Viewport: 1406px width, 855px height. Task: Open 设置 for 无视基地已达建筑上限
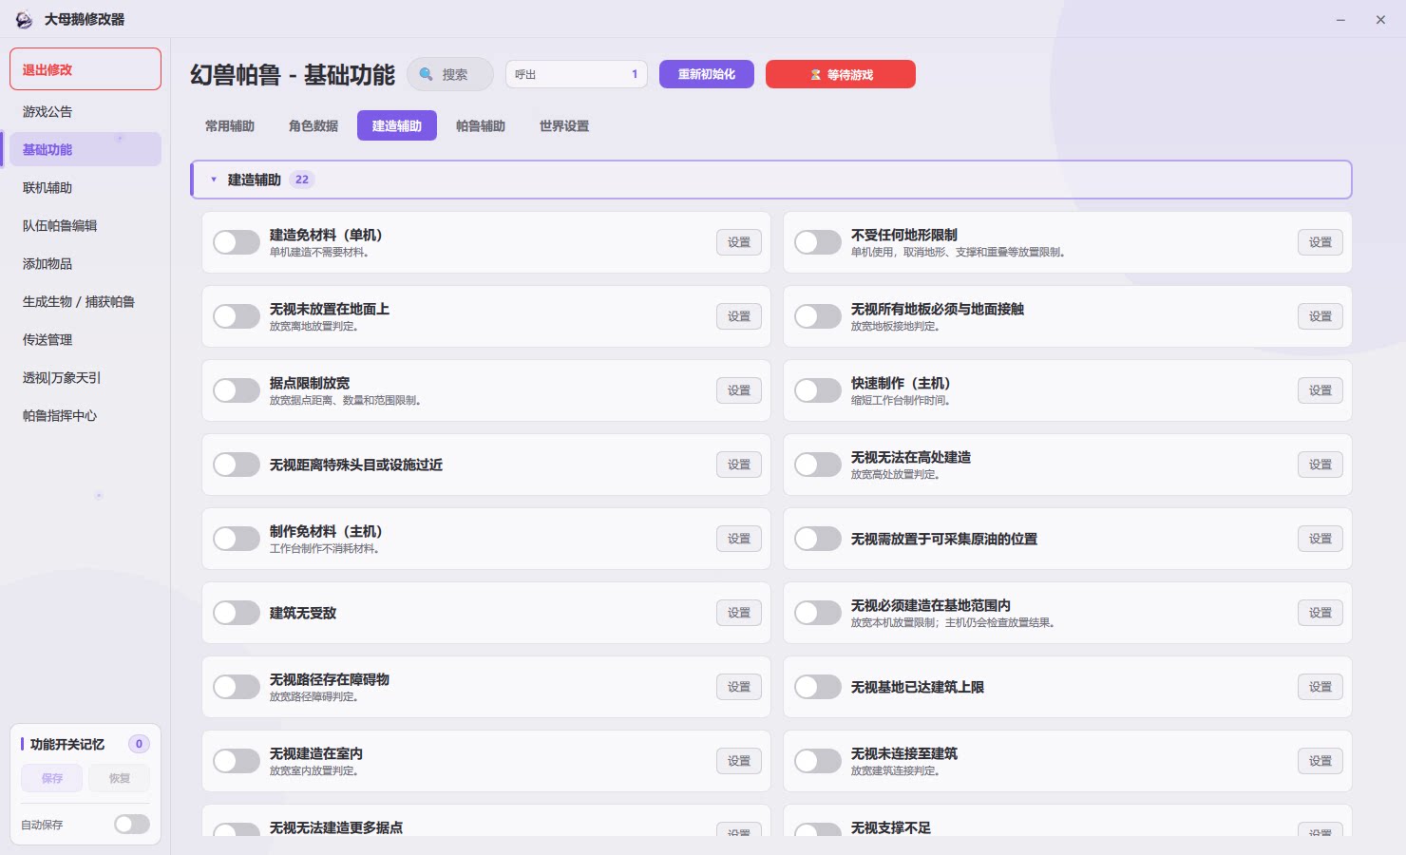(x=1320, y=687)
